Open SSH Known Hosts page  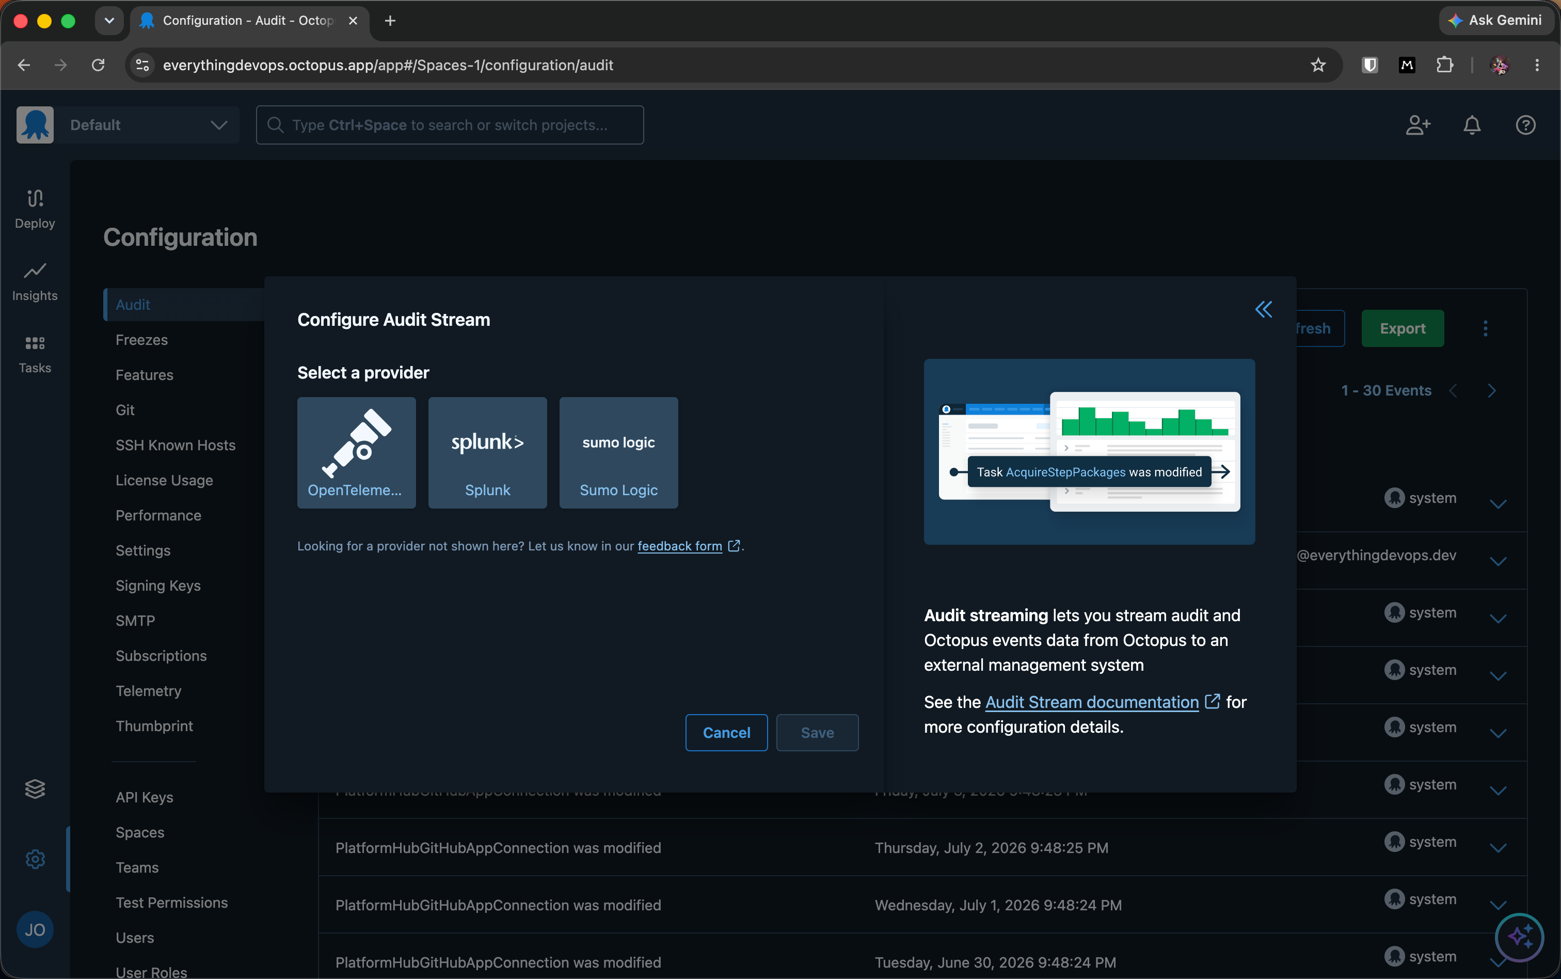(x=176, y=445)
